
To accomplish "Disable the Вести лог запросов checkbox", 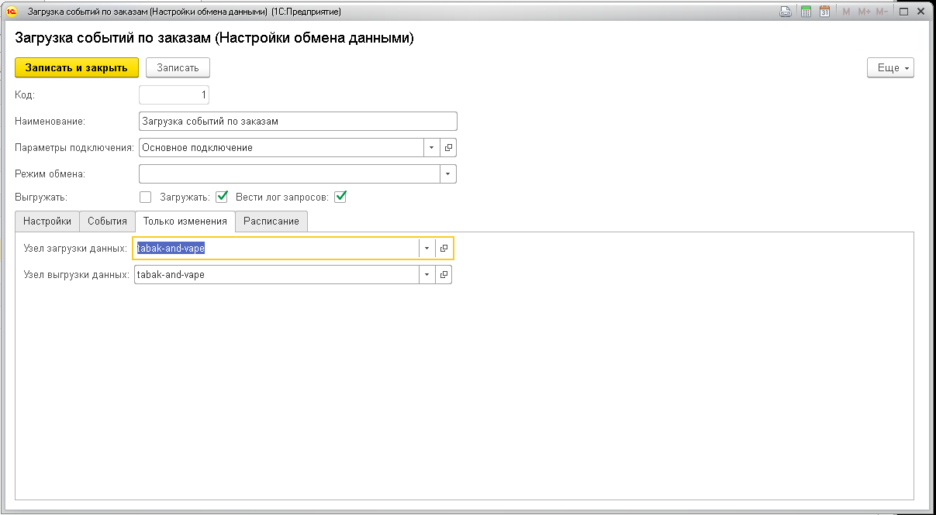I will (x=340, y=197).
